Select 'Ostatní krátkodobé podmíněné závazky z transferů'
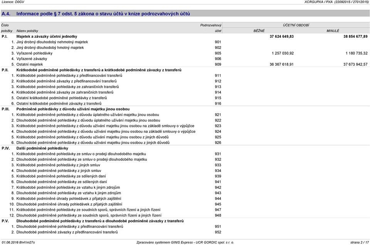This screenshot has width=370, height=245. (x=59, y=104)
